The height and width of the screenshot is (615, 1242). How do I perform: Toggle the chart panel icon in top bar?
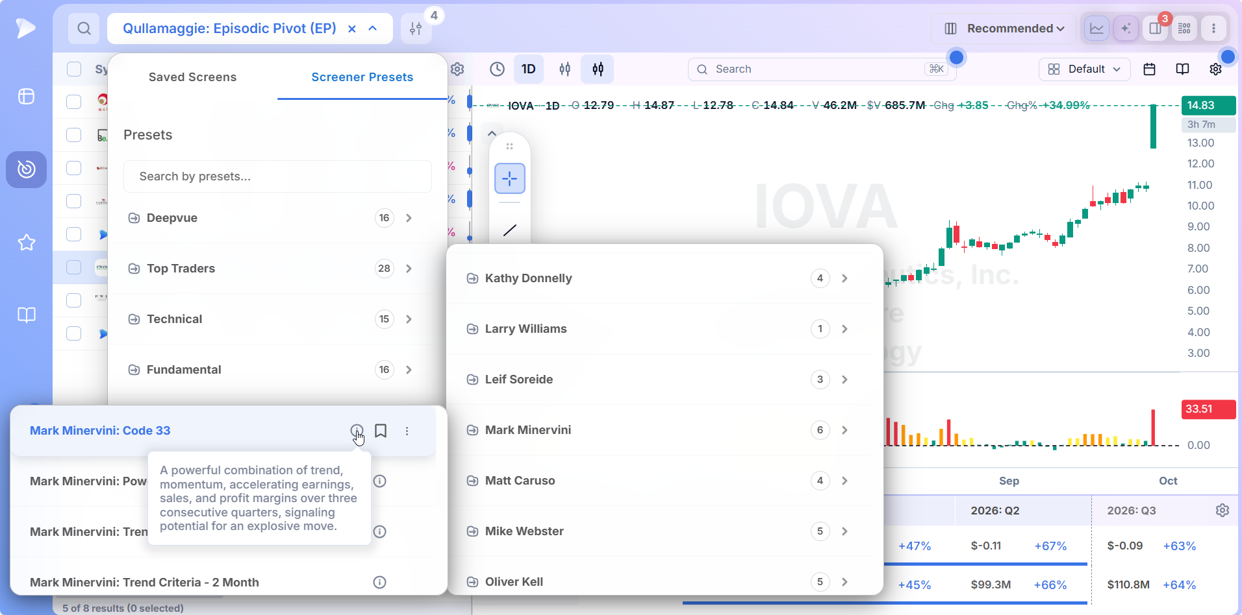coord(1096,29)
